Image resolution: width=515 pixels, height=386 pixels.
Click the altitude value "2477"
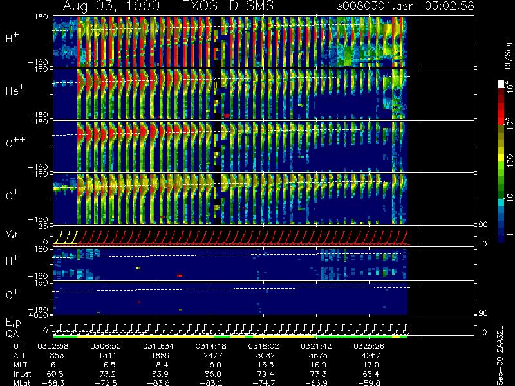tap(213, 356)
